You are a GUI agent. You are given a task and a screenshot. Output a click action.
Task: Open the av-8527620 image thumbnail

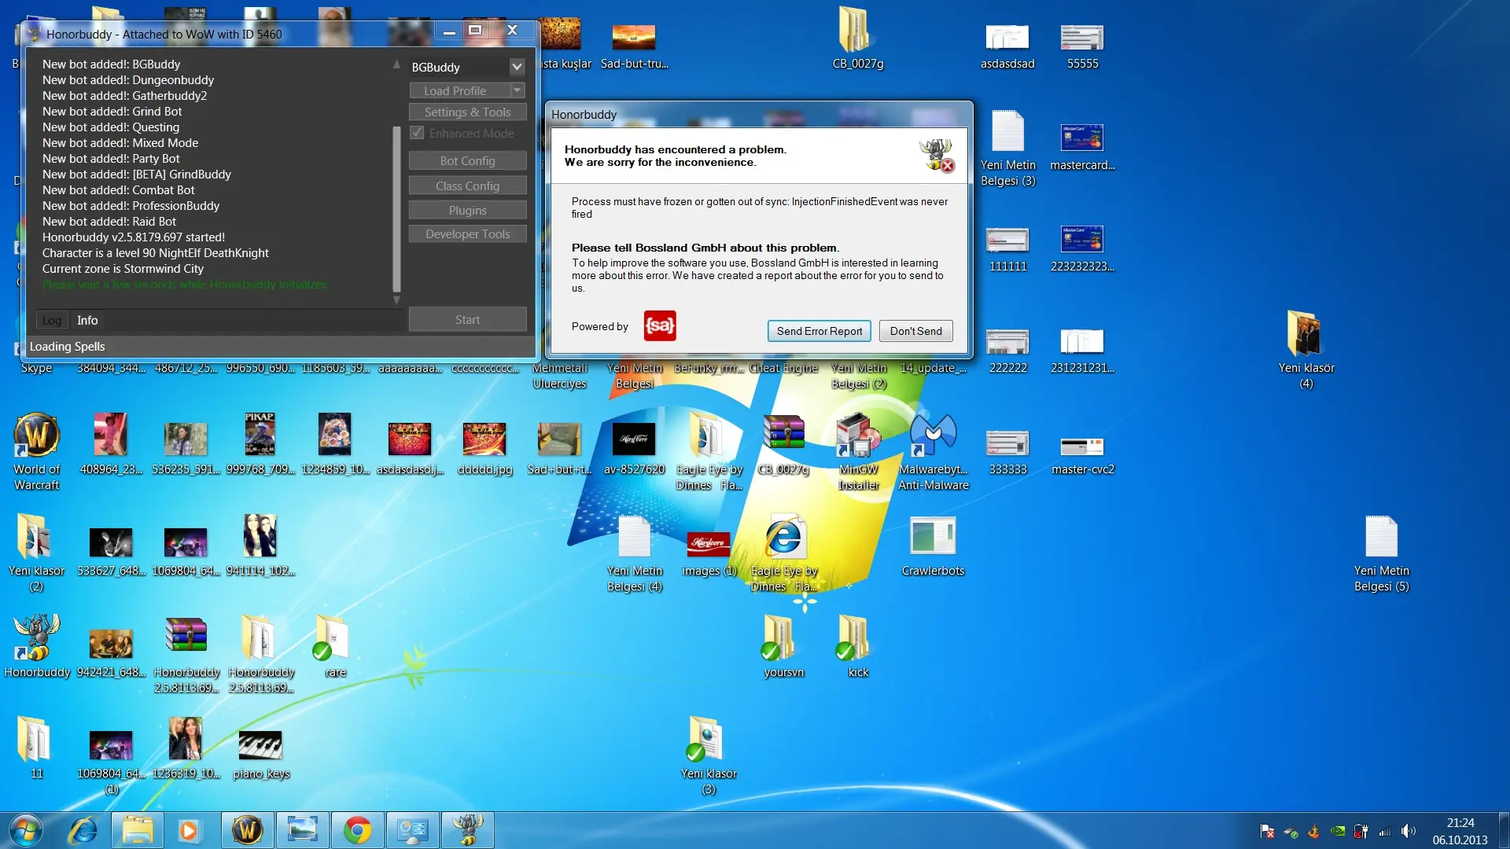point(634,448)
